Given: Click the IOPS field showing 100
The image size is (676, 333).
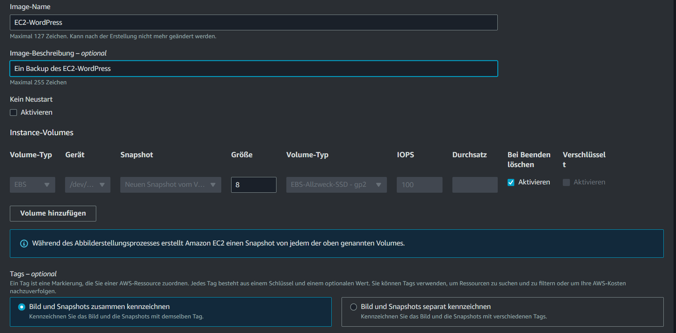Looking at the screenshot, I should [x=420, y=185].
